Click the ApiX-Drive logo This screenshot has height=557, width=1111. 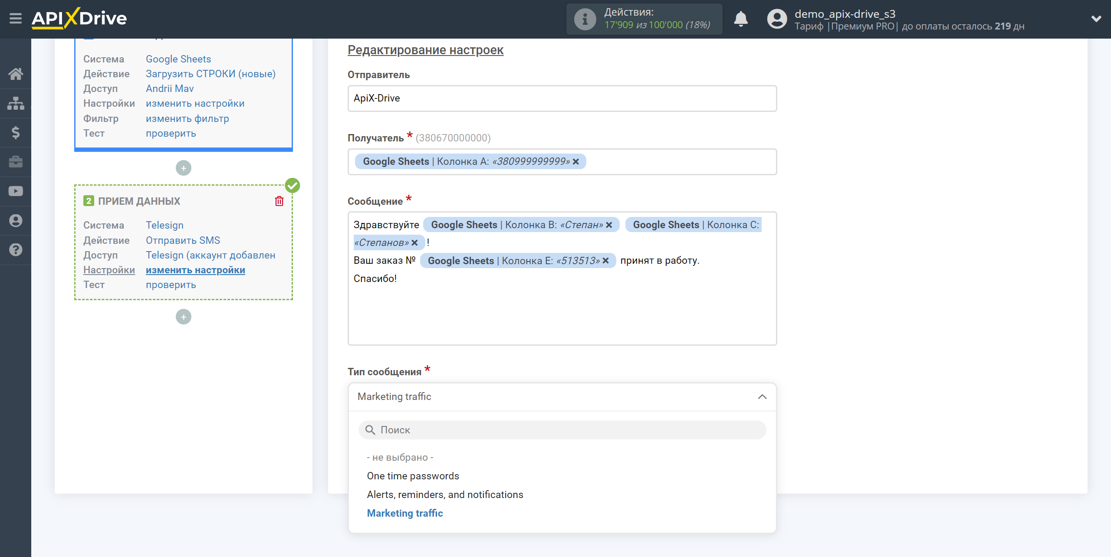(79, 19)
